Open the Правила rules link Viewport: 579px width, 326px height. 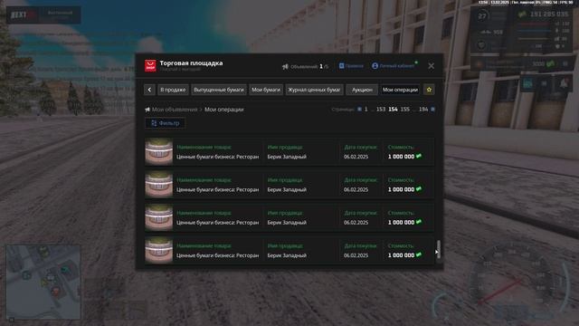(351, 66)
